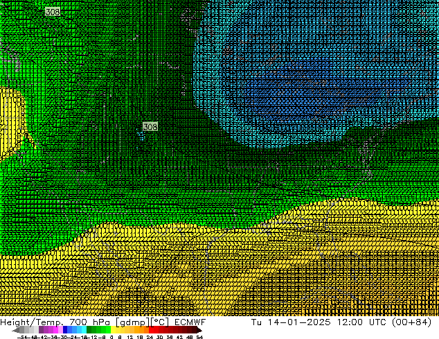Click the date "Tu 14-01-2025"
Viewport: 439px width, 339px height.
[x=291, y=322]
